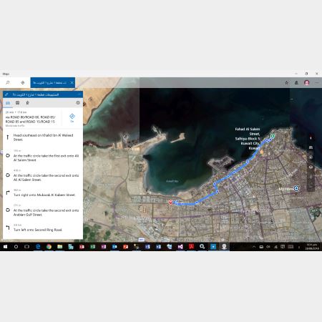Open the Directions diamond icon in toolbar
The image size is (322, 322).
coord(23,82)
